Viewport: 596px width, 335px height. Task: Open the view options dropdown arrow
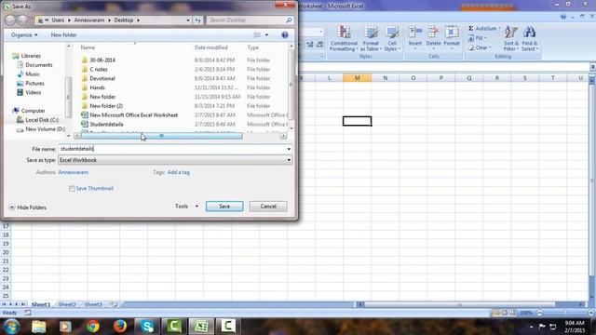coord(267,35)
